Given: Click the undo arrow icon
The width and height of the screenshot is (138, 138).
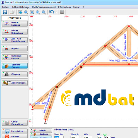Looking at the screenshot, I should (x=52, y=12).
